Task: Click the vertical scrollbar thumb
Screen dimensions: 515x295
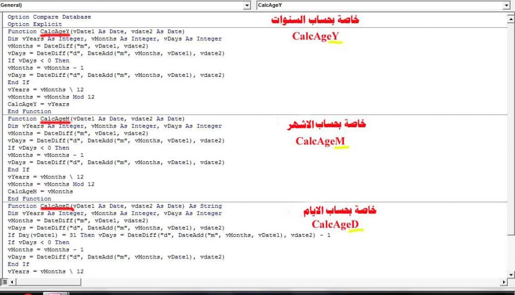Action: (x=511, y=129)
